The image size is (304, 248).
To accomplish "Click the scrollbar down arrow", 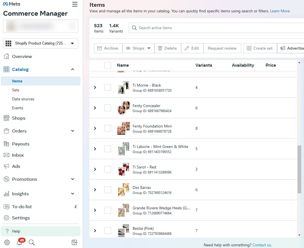I will pos(299,235).
